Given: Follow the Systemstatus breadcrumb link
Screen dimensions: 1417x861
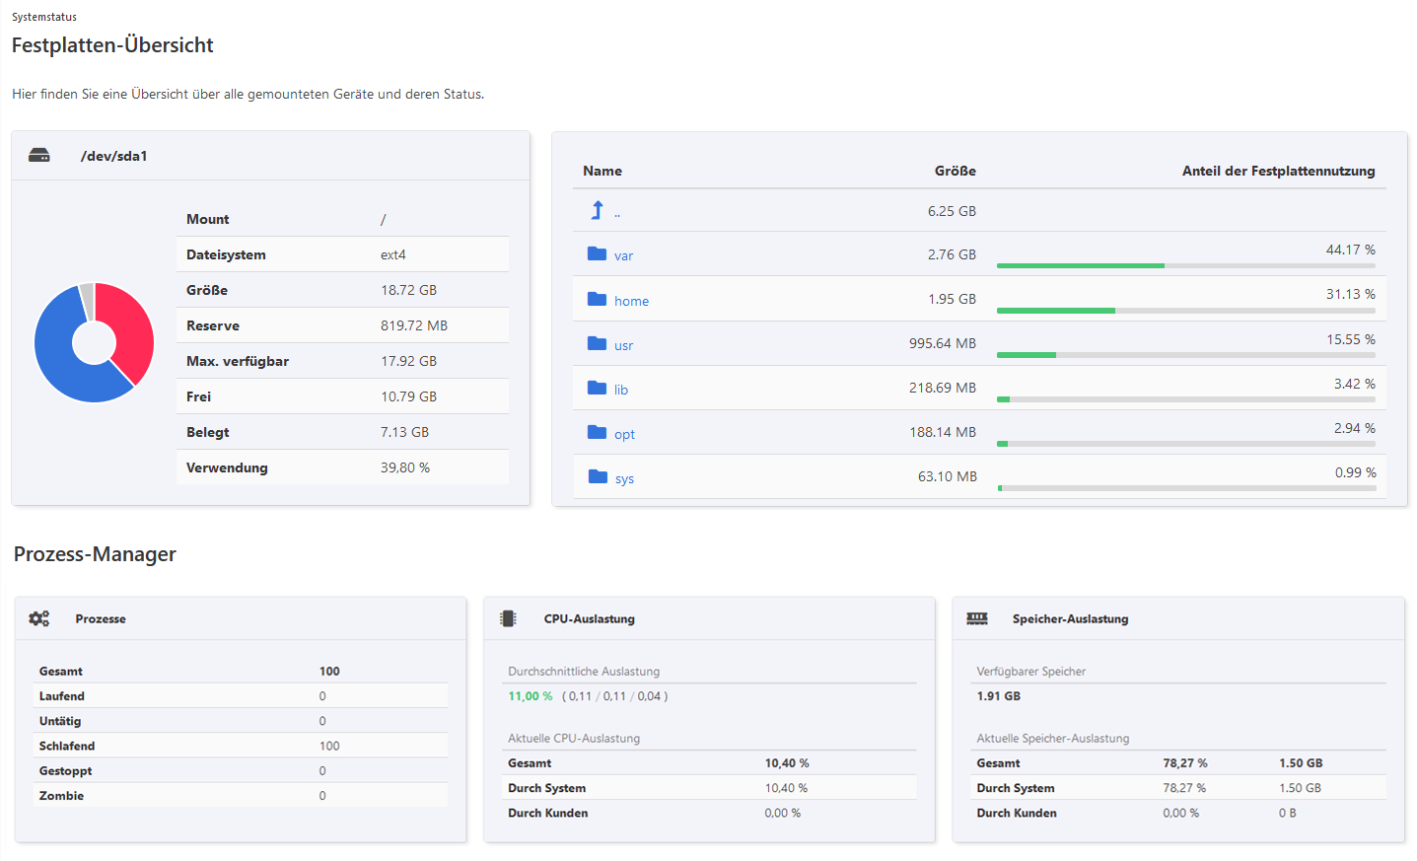Looking at the screenshot, I should coord(42,16).
